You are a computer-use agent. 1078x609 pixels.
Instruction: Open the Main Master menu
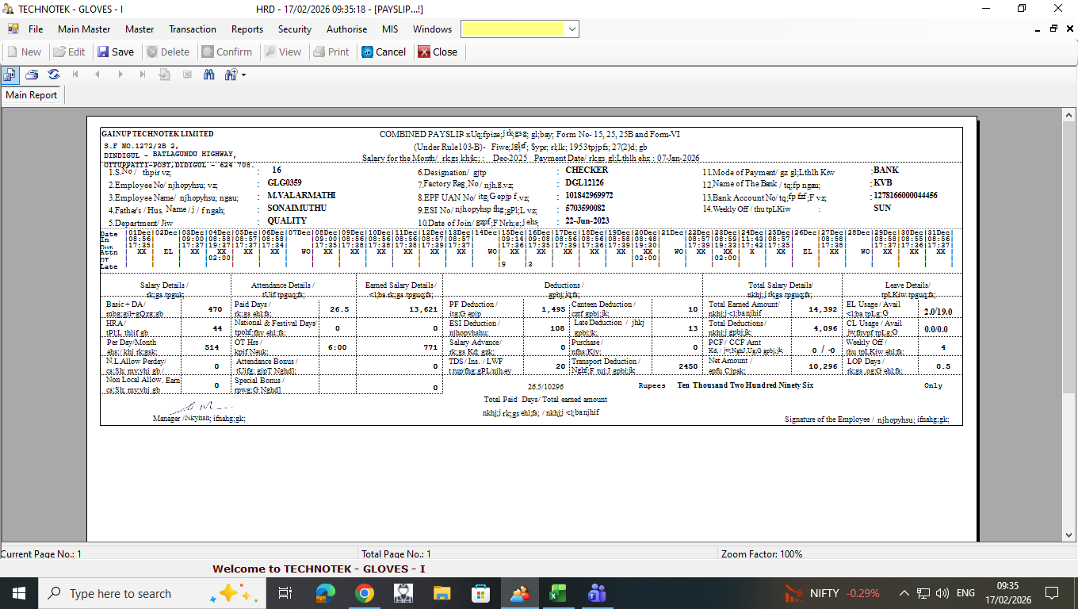coord(84,29)
